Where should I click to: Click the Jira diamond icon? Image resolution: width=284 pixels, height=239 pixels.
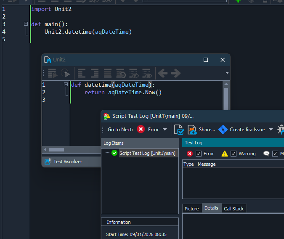coord(223,130)
